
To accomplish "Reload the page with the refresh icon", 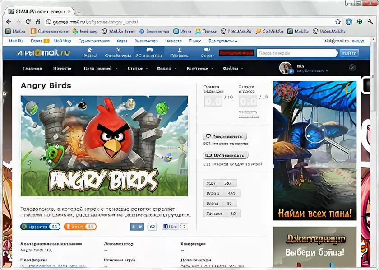I will click(x=28, y=22).
